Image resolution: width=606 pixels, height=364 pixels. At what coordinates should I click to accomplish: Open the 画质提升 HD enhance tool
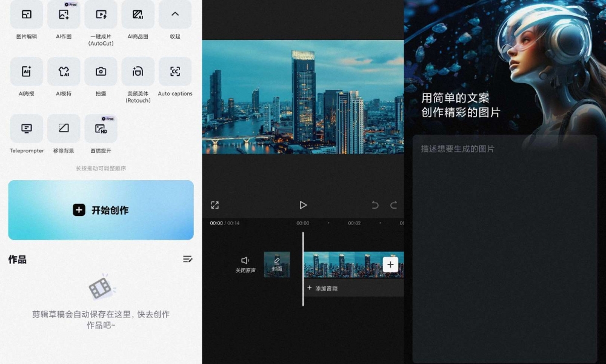point(101,129)
